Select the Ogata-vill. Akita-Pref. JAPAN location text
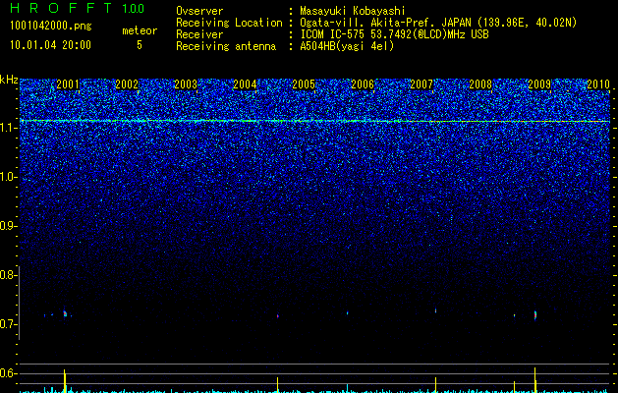 438,23
